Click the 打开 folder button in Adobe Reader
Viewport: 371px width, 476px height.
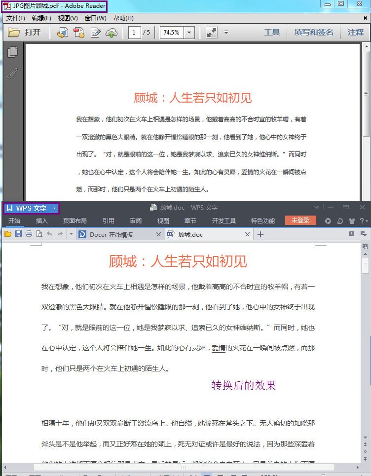[x=24, y=32]
